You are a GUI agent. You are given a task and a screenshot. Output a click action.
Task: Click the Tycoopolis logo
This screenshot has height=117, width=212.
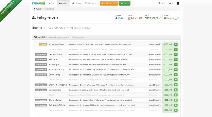[38, 3]
